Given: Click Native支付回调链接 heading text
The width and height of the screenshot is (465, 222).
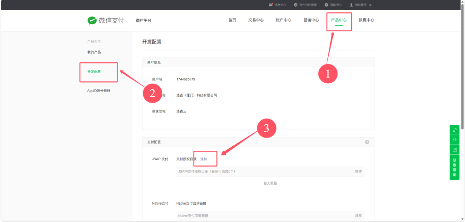Looking at the screenshot, I should tap(191, 203).
